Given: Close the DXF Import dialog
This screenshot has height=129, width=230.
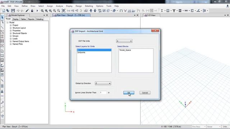Looking at the screenshot, I should tap(155, 30).
